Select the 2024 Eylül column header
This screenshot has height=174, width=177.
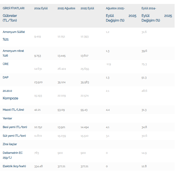click(x=41, y=8)
